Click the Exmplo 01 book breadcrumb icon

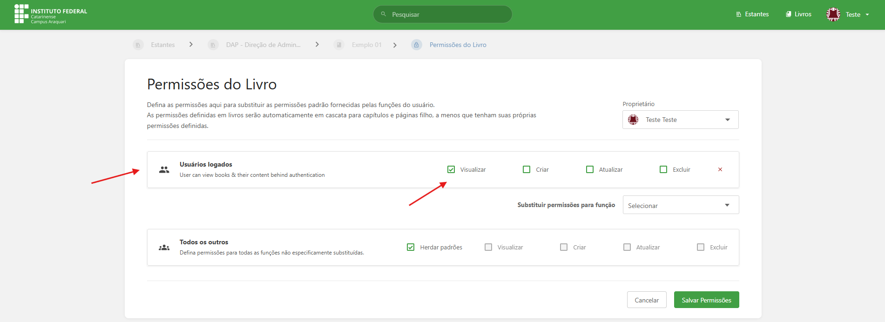coord(339,45)
